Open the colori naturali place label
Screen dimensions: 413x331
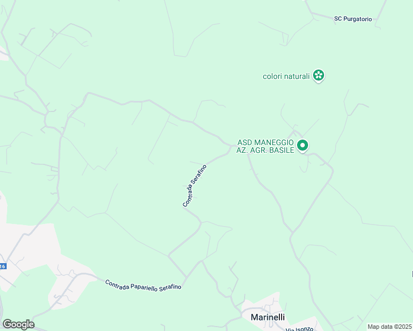(x=286, y=76)
